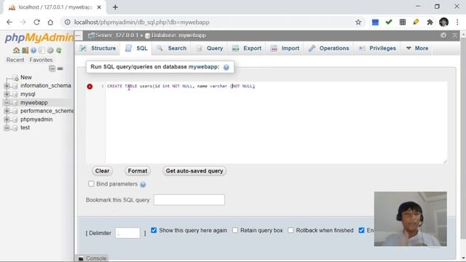The image size is (466, 262).
Task: Open navigation panel settings gear icon
Action: [x=50, y=50]
